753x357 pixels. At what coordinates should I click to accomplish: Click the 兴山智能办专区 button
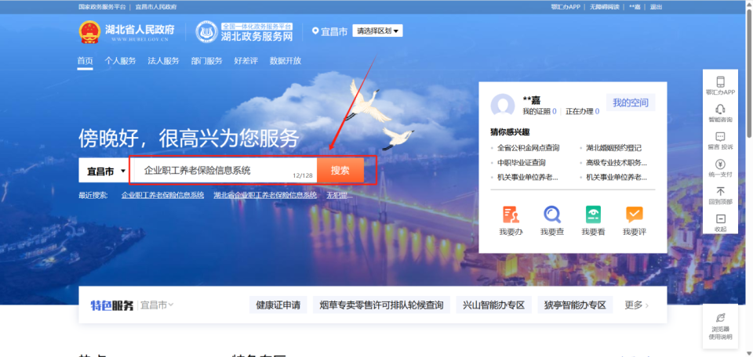pyautogui.click(x=493, y=305)
